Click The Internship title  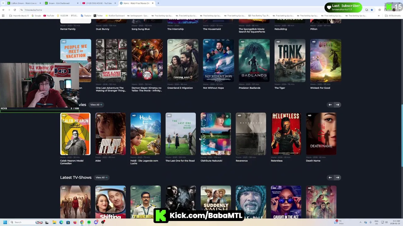(175, 29)
